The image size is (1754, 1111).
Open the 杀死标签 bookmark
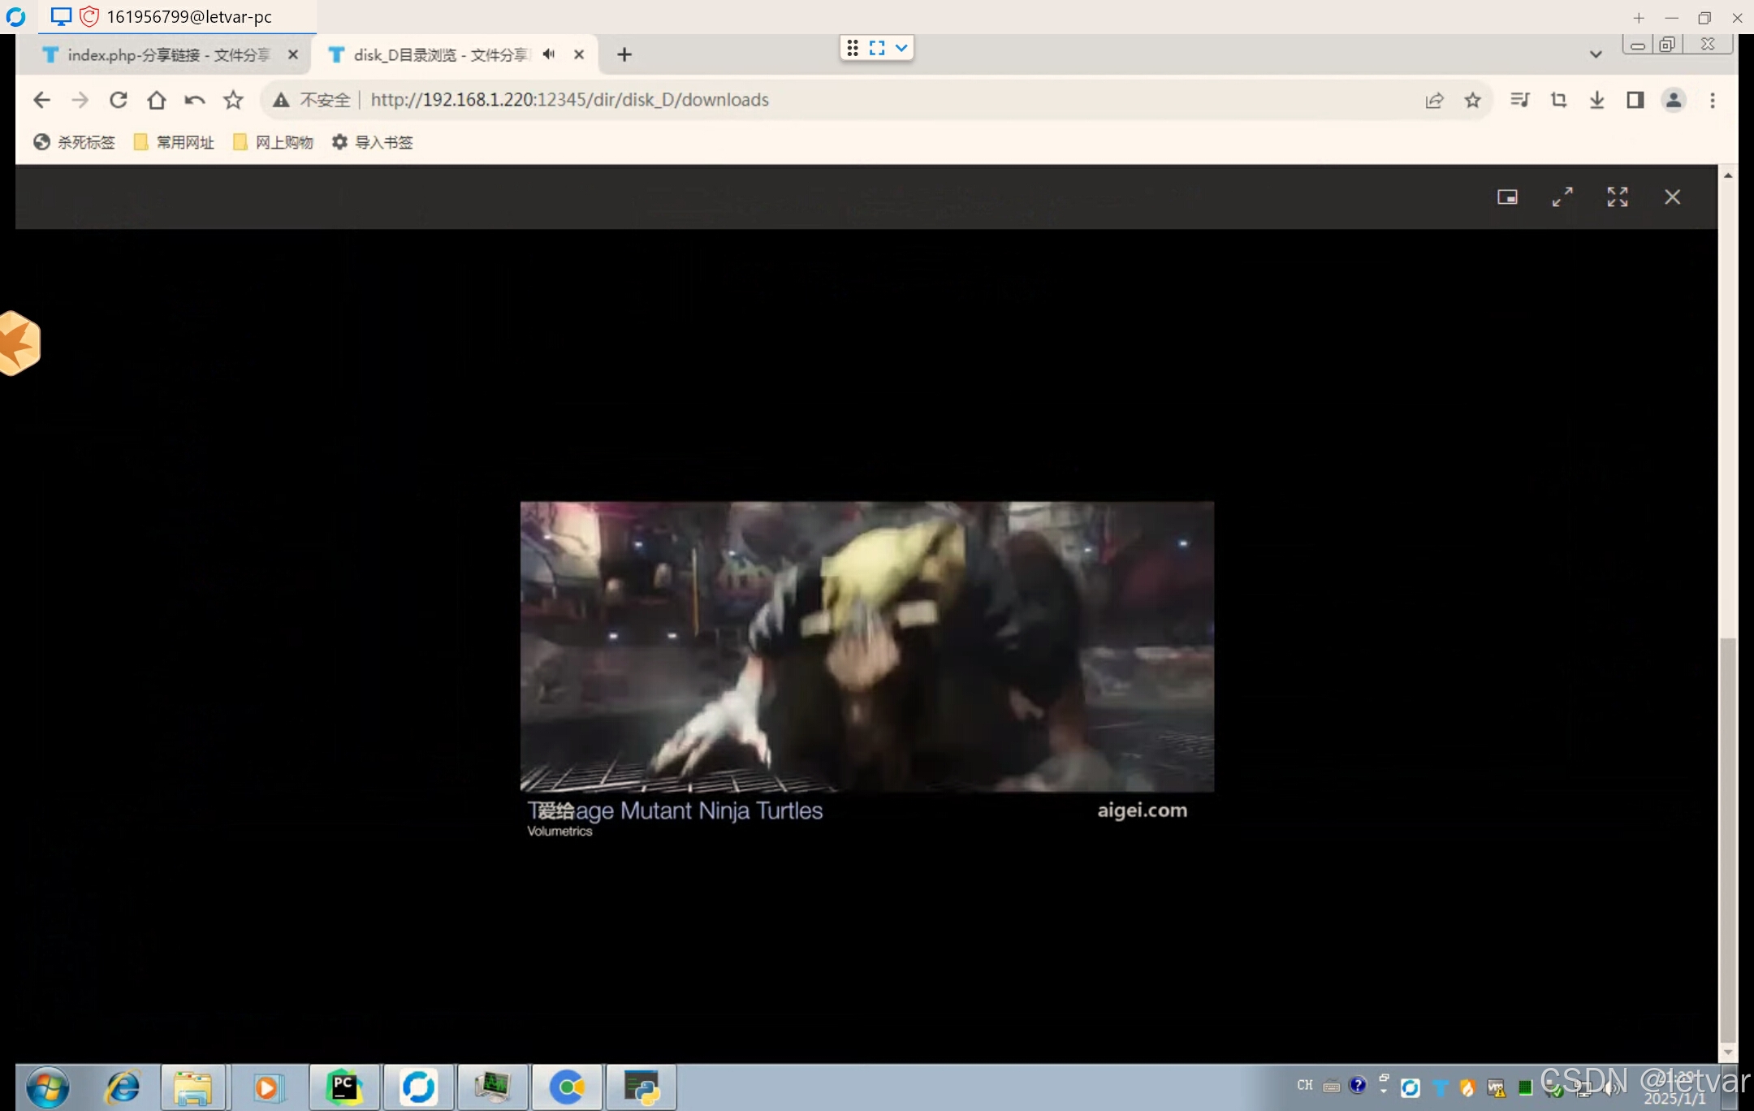pyautogui.click(x=74, y=142)
